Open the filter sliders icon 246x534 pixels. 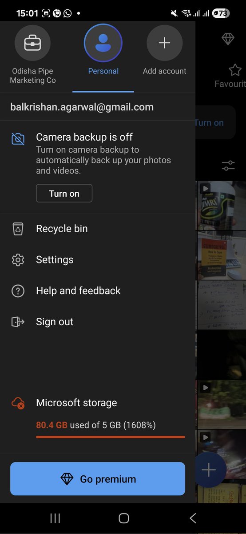pyautogui.click(x=228, y=166)
